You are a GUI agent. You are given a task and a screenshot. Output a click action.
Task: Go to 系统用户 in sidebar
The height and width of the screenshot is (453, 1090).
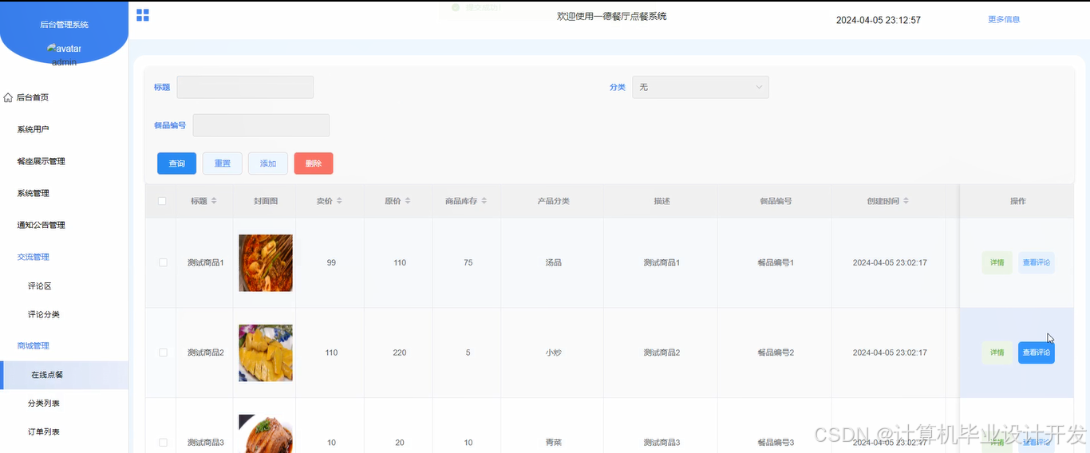(x=34, y=129)
